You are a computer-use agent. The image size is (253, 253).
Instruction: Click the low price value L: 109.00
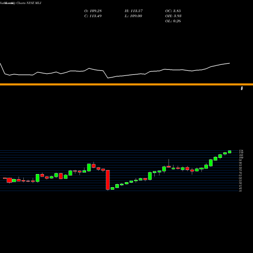[134, 16]
